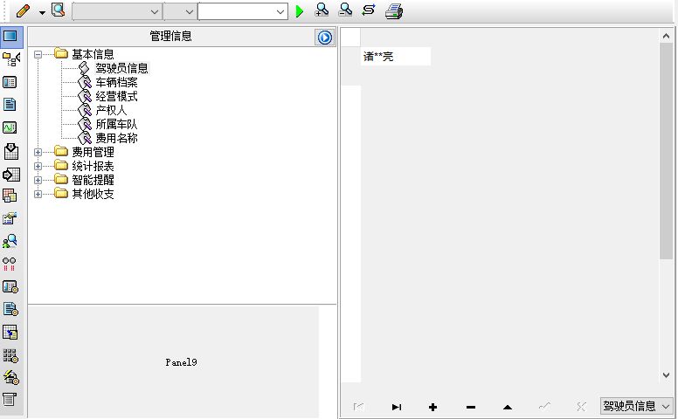Click the grid with down arrow sidebar icon

pyautogui.click(x=10, y=151)
